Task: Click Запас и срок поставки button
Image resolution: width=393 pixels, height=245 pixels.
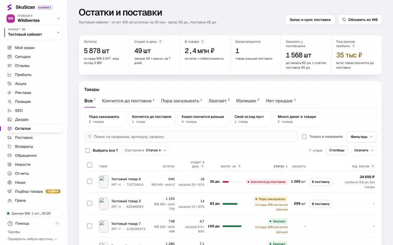Action: 310,20
